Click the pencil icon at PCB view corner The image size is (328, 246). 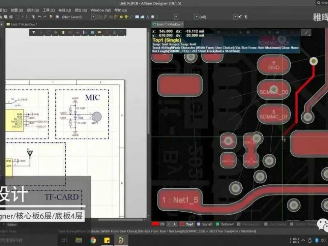306,32
